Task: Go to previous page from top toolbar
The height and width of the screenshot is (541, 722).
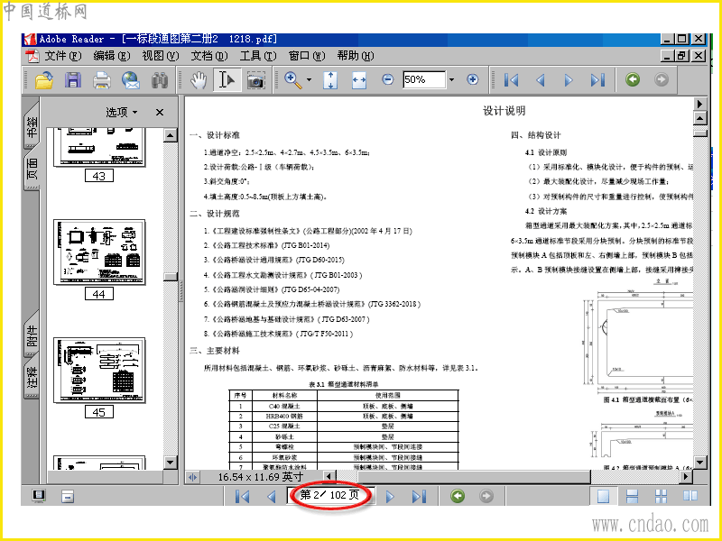Action: click(x=541, y=80)
